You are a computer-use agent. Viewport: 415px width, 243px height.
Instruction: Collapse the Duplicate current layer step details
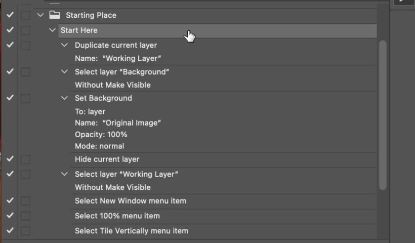64,45
